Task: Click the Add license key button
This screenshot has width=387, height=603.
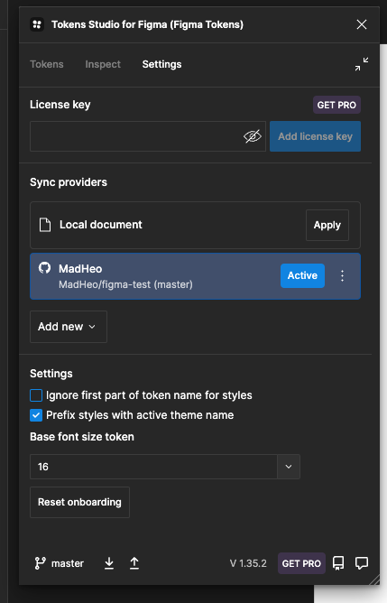Action: [x=315, y=136]
